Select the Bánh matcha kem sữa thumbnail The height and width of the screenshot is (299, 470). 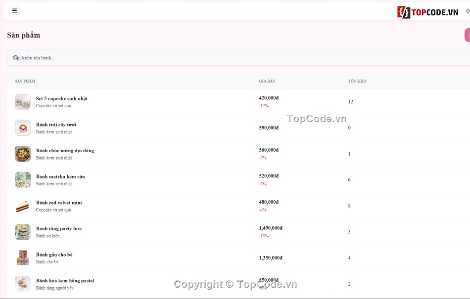pos(23,180)
